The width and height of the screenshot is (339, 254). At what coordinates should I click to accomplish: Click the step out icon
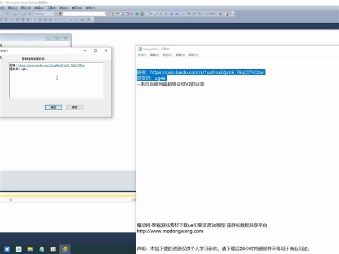(x=199, y=14)
